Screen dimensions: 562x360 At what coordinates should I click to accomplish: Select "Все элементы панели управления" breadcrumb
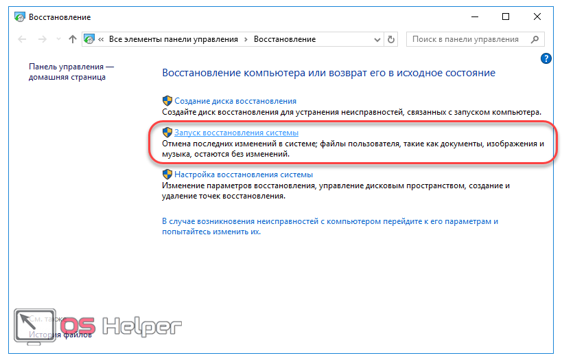pos(172,40)
